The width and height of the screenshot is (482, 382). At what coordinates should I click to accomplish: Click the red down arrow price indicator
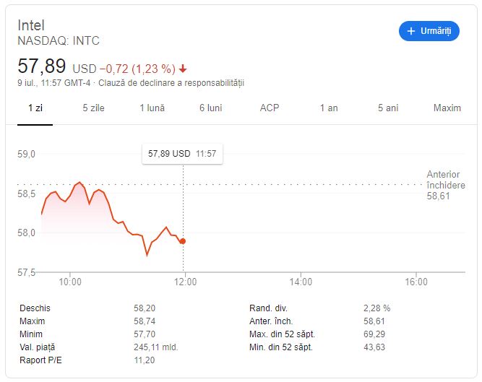click(x=183, y=69)
